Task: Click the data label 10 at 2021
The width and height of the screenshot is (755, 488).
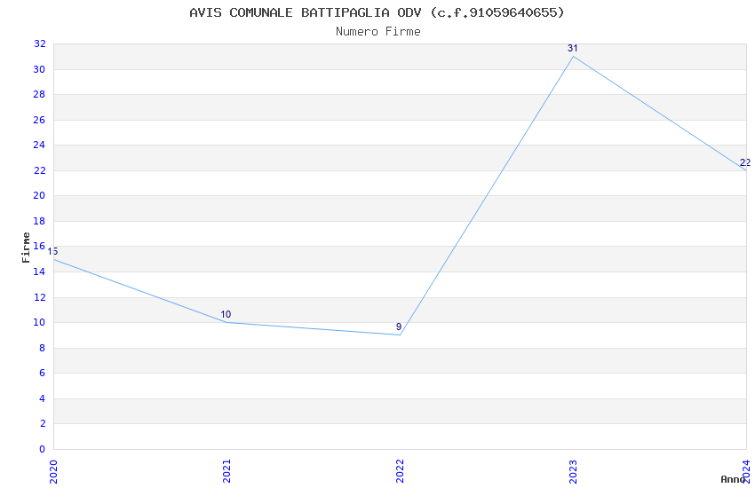Action: [226, 314]
